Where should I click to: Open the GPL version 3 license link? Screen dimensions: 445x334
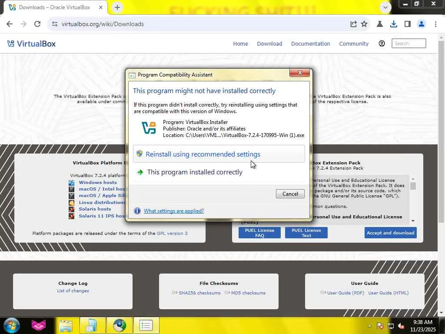[x=172, y=233]
